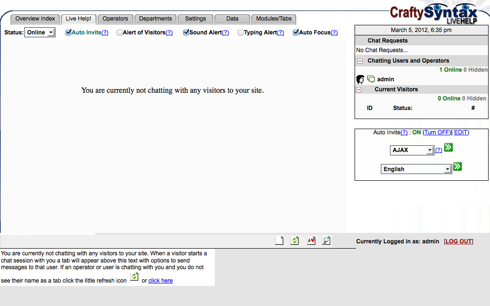Click the green refresh page icon in toolbar

pyautogui.click(x=295, y=240)
